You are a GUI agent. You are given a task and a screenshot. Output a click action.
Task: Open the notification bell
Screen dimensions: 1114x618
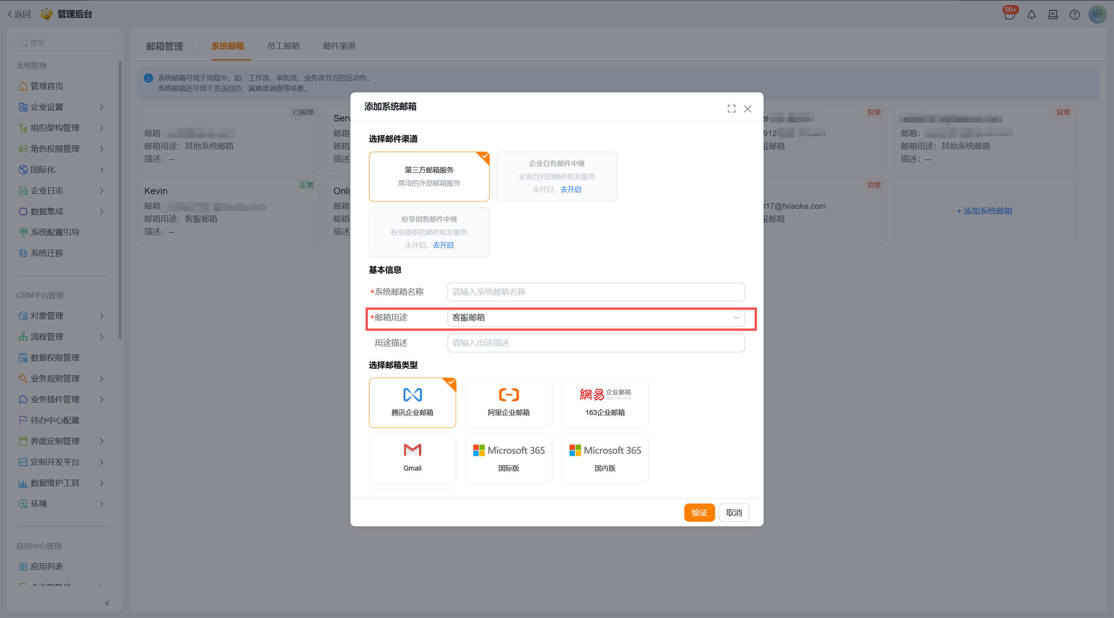point(1031,15)
